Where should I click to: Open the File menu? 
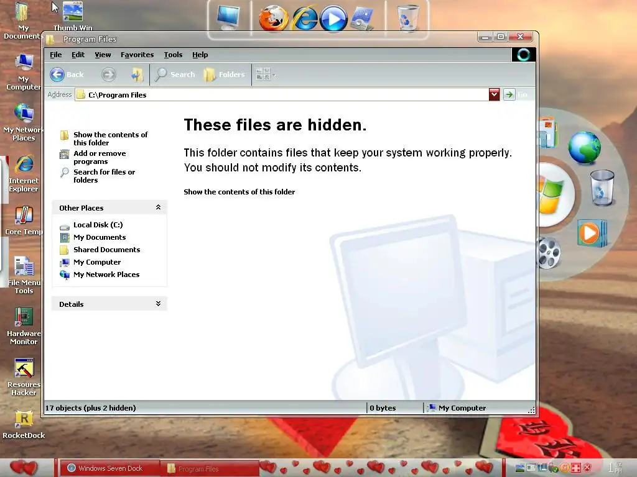click(55, 55)
